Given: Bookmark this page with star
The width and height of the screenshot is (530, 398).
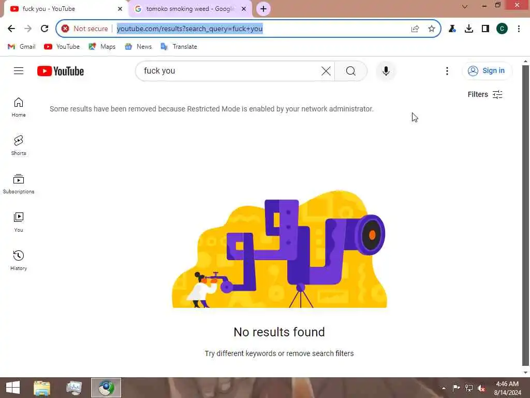Looking at the screenshot, I should coord(431,29).
